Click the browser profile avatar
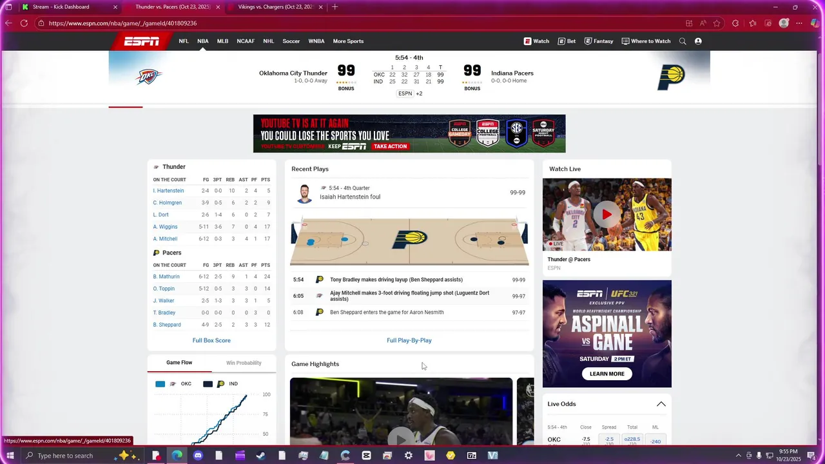Screen dimensions: 825x464 pos(784,23)
